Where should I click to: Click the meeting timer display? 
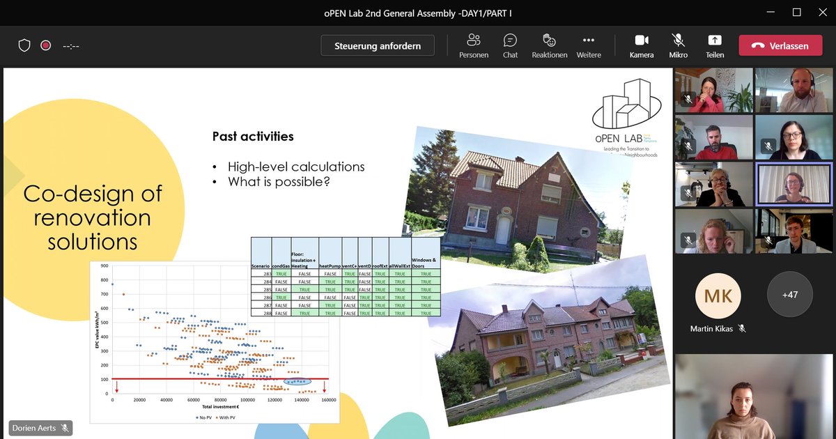71,46
